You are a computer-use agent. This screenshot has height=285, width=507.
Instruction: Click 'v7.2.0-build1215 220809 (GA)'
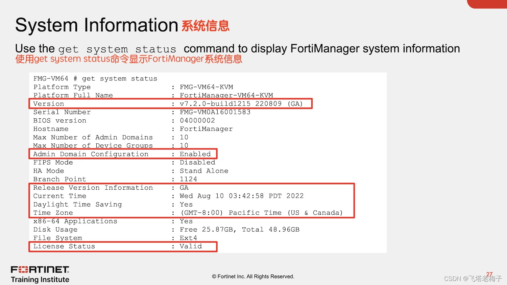click(241, 104)
